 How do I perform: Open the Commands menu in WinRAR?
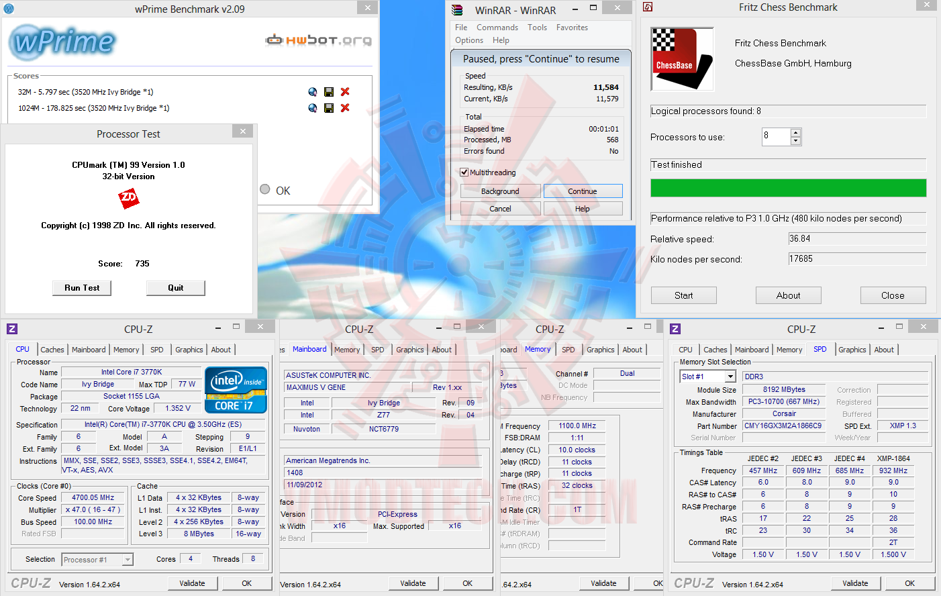click(x=497, y=28)
